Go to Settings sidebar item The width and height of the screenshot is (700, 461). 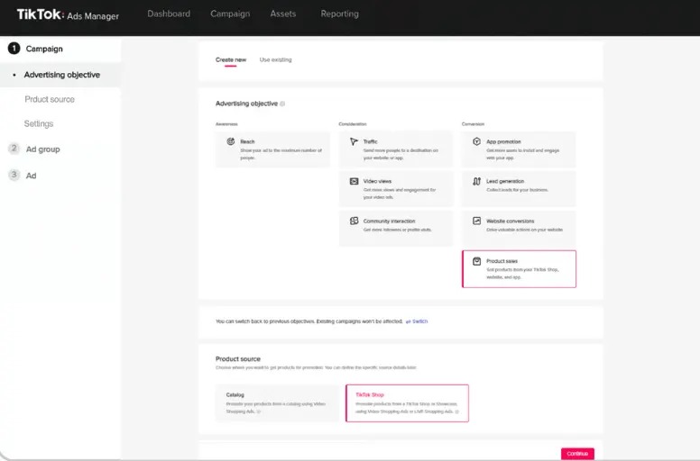point(39,124)
